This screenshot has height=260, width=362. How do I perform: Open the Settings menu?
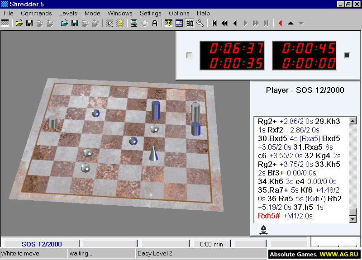[x=151, y=14]
